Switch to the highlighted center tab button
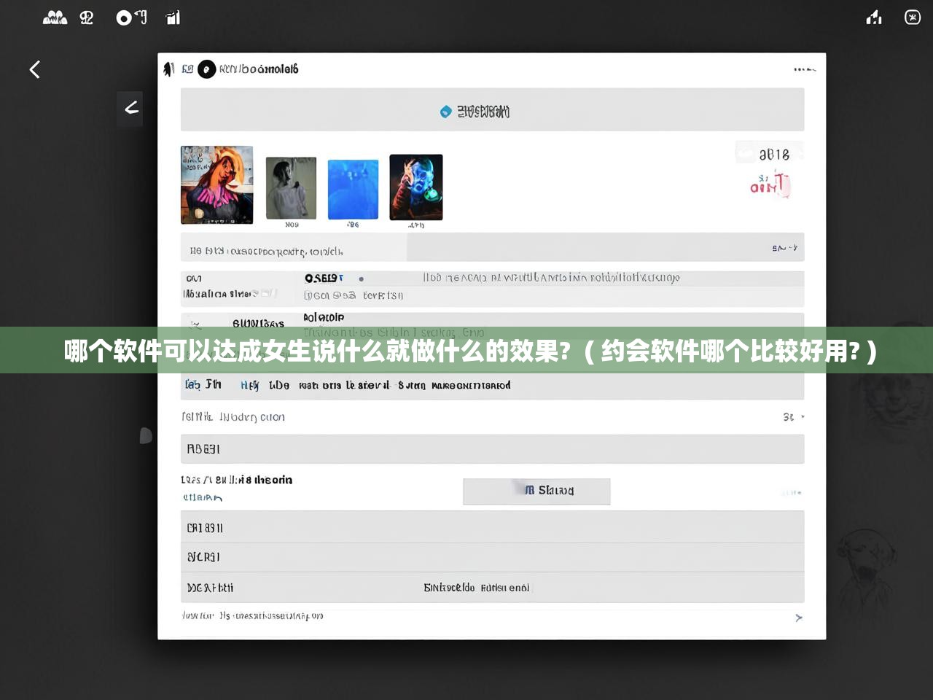The image size is (933, 700). [x=536, y=491]
